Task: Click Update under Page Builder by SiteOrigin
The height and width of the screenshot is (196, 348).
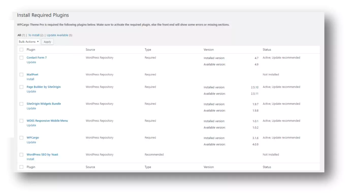Action: click(31, 91)
